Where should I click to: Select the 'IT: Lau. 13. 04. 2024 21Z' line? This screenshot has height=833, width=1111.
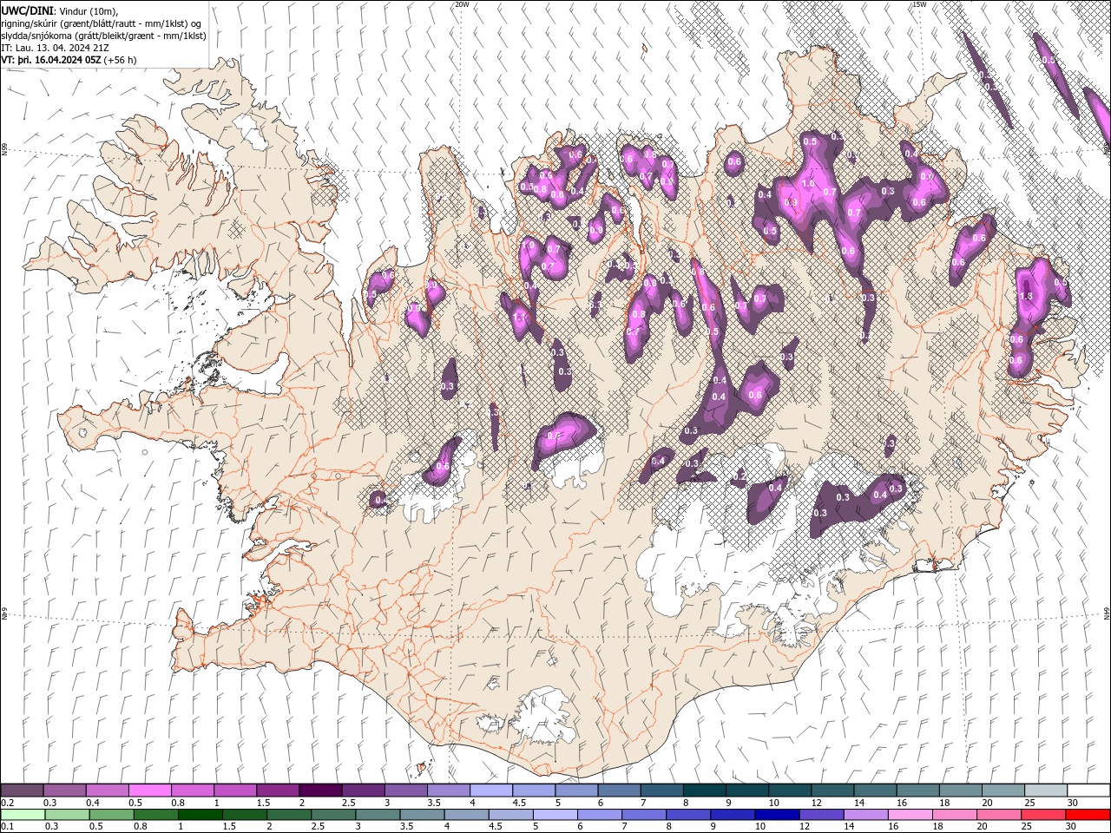coord(56,48)
